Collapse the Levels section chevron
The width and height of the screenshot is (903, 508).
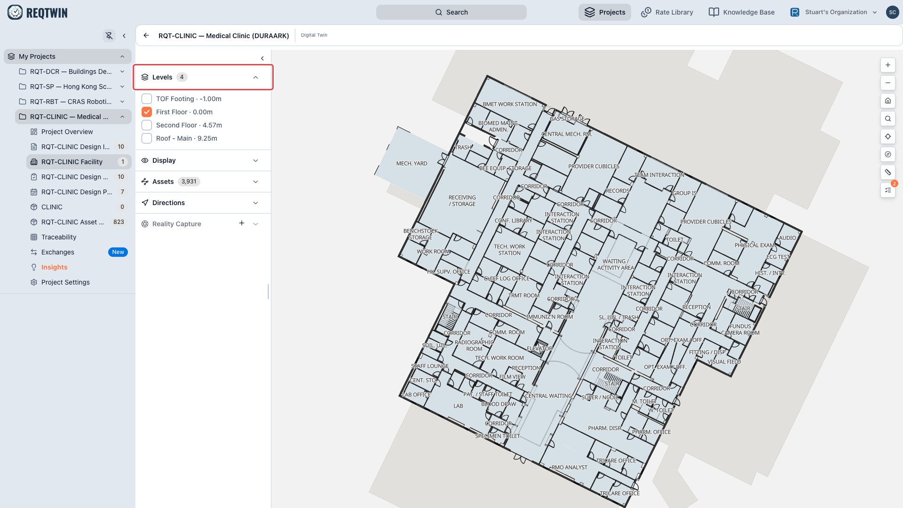(x=256, y=77)
